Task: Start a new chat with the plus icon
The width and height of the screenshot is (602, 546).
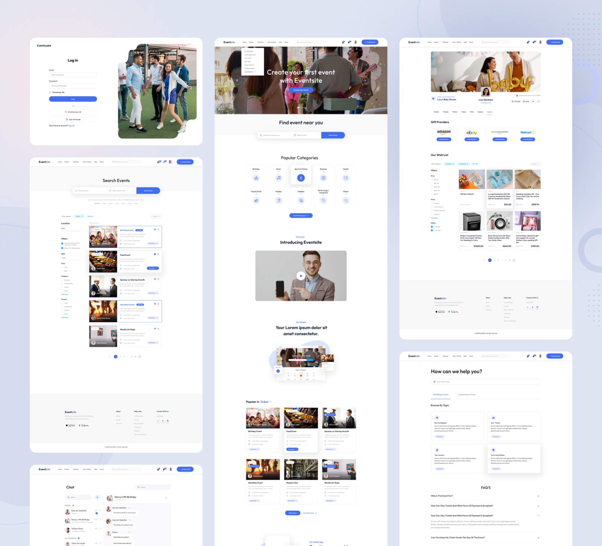Action: click(x=97, y=497)
